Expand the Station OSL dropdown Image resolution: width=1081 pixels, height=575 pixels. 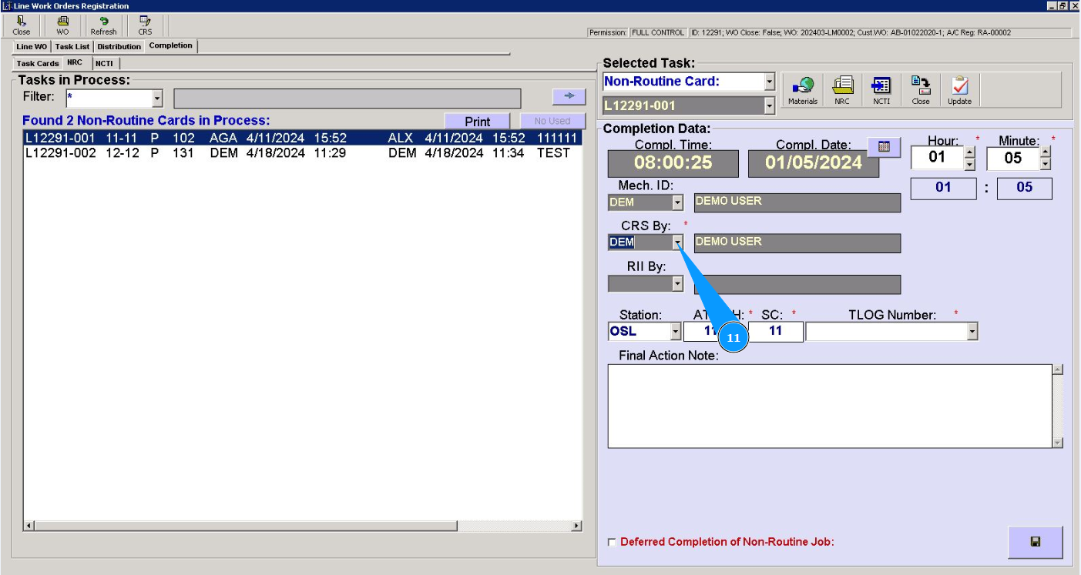pyautogui.click(x=676, y=332)
